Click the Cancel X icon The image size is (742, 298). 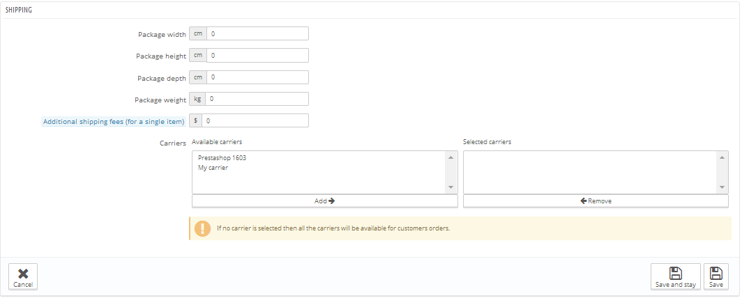[22, 273]
